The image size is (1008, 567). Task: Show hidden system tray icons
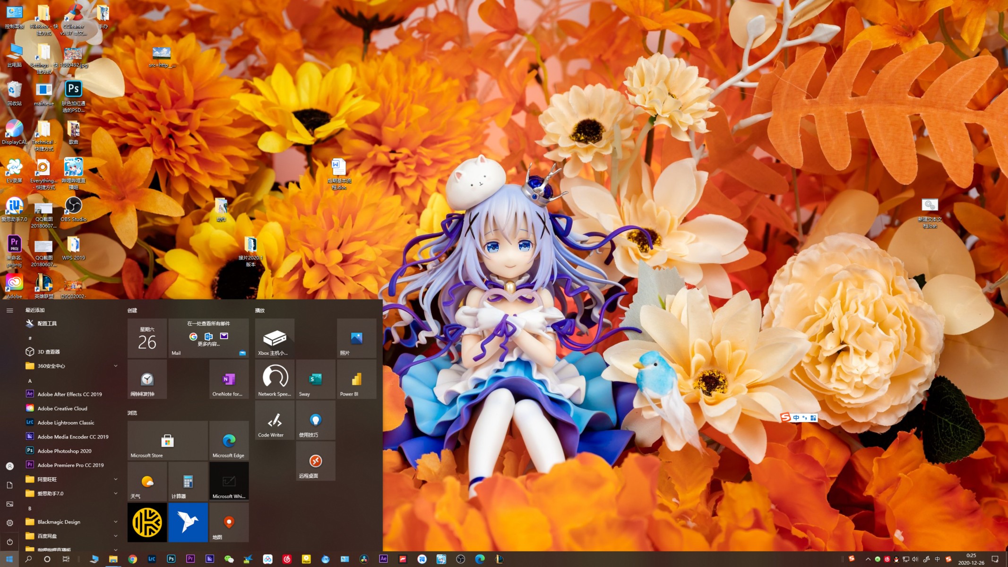(868, 559)
